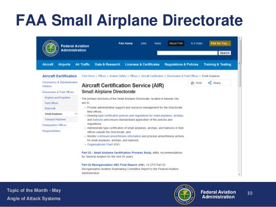Open type certification policies and regulations link
This screenshot has width=276, height=207.
click(141, 115)
